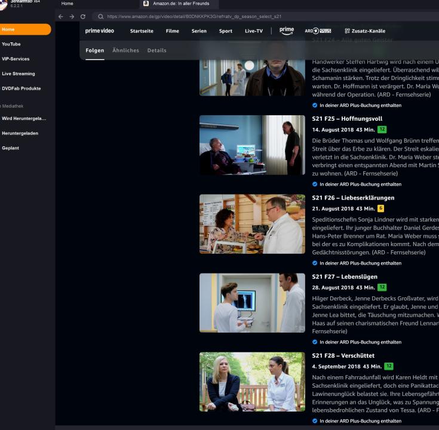Click the Prime Video logo
The image size is (439, 430).
click(x=99, y=30)
